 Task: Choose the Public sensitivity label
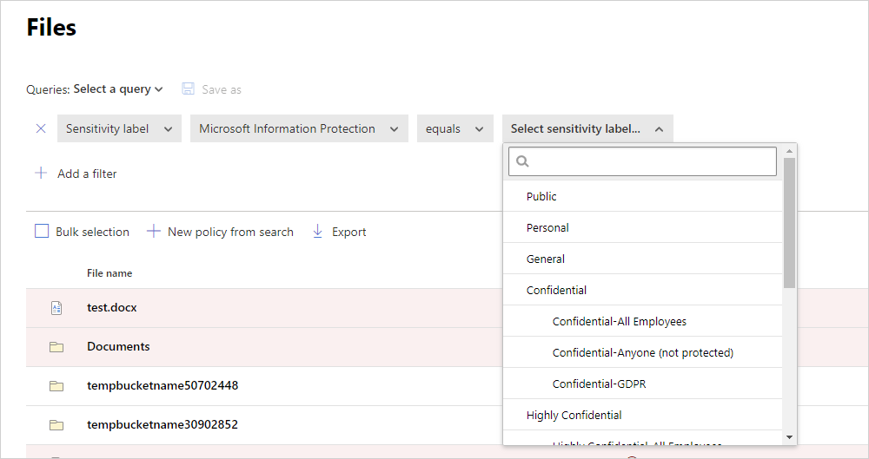(541, 196)
